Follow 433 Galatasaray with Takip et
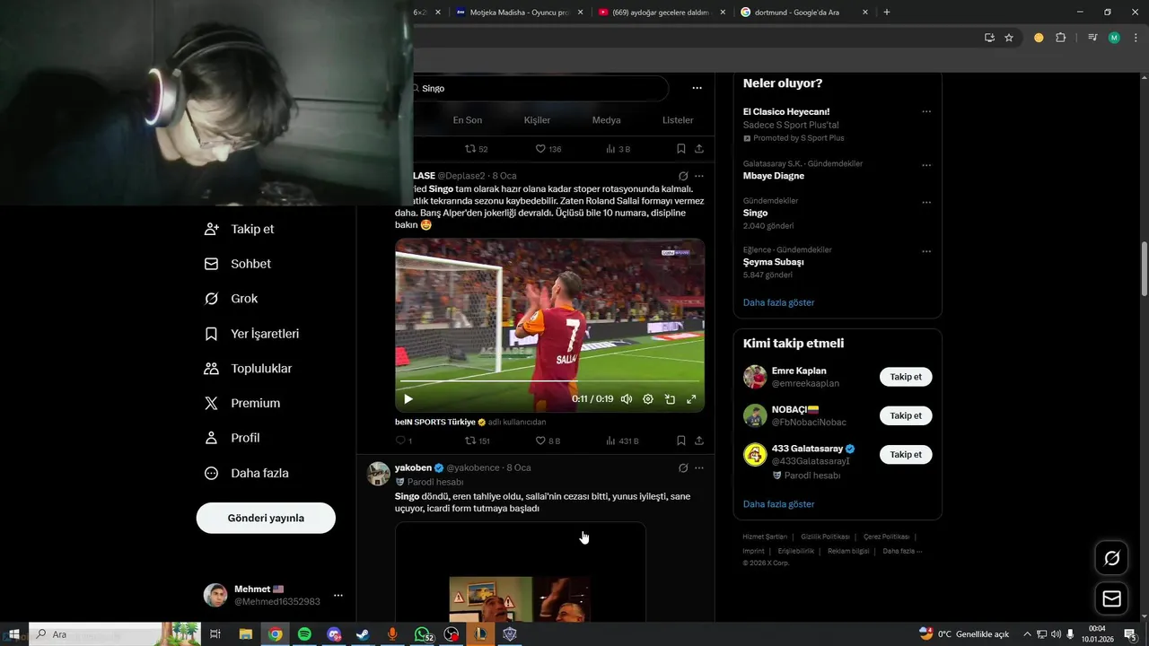The image size is (1149, 646). (906, 454)
